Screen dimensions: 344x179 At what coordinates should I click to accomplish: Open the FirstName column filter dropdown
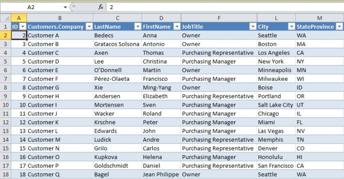click(177, 27)
